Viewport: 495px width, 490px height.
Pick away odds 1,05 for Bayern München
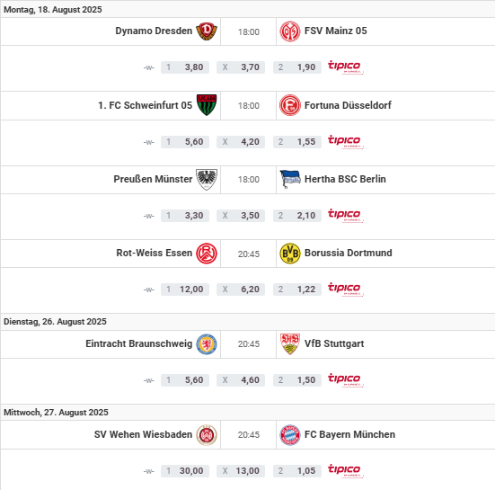pos(297,471)
